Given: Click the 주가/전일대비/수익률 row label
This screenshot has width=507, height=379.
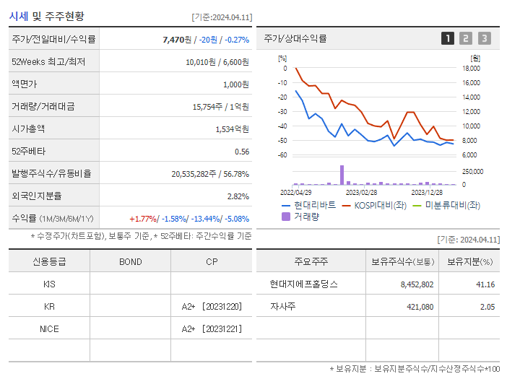Looking at the screenshot, I should (x=53, y=39).
